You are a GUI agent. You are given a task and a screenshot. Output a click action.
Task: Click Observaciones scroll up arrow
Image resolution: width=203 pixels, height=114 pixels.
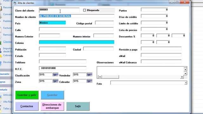click(185, 70)
